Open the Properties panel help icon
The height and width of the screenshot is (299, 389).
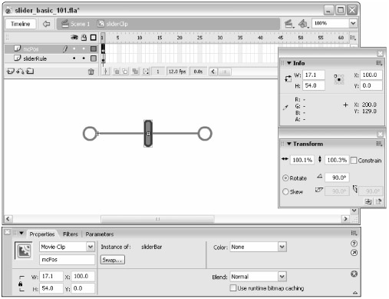354,244
